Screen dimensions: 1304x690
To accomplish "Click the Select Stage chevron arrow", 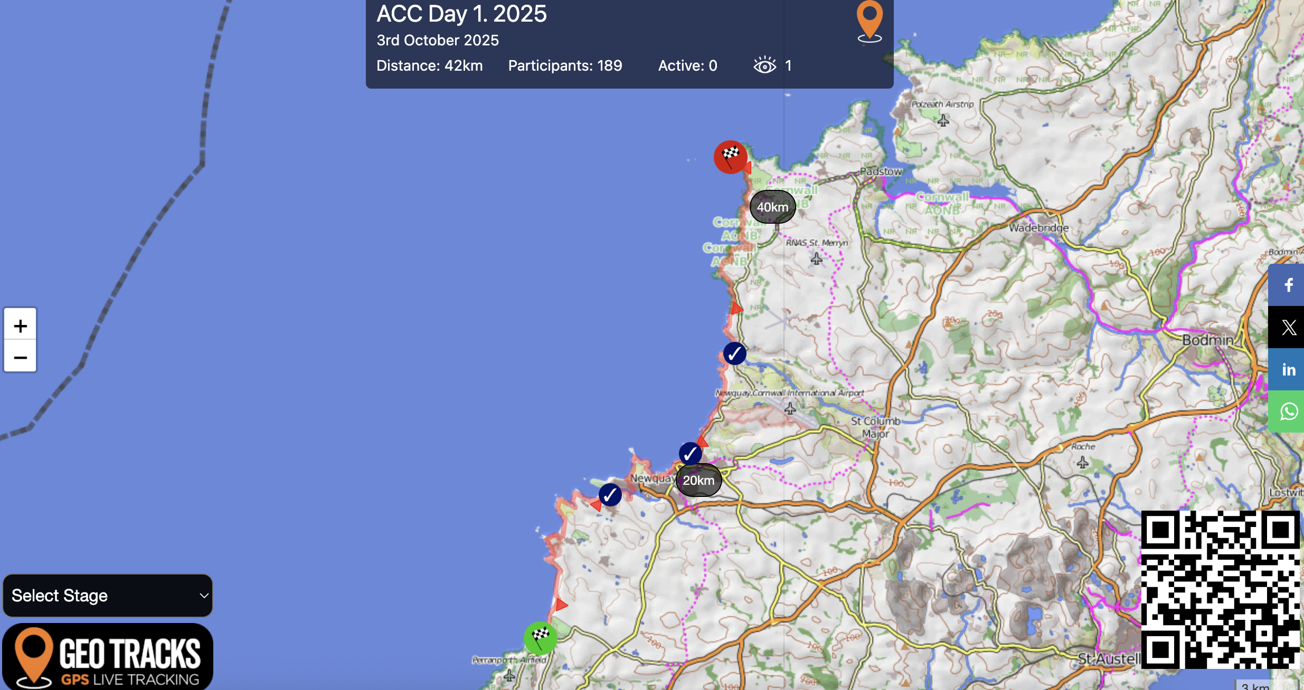I will click(x=204, y=596).
